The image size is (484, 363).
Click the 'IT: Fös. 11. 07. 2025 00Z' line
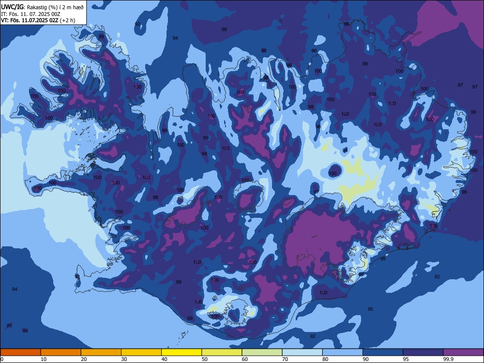[30, 14]
